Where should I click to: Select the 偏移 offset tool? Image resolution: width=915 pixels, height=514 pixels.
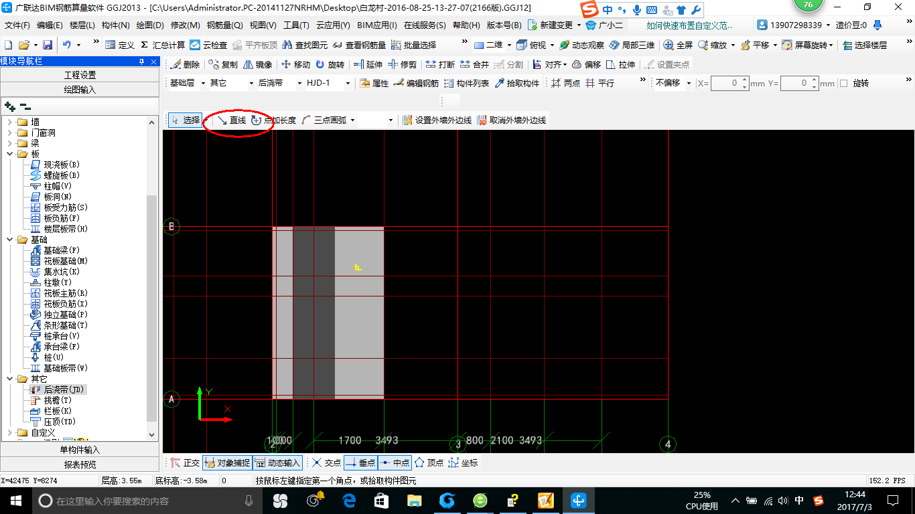587,64
